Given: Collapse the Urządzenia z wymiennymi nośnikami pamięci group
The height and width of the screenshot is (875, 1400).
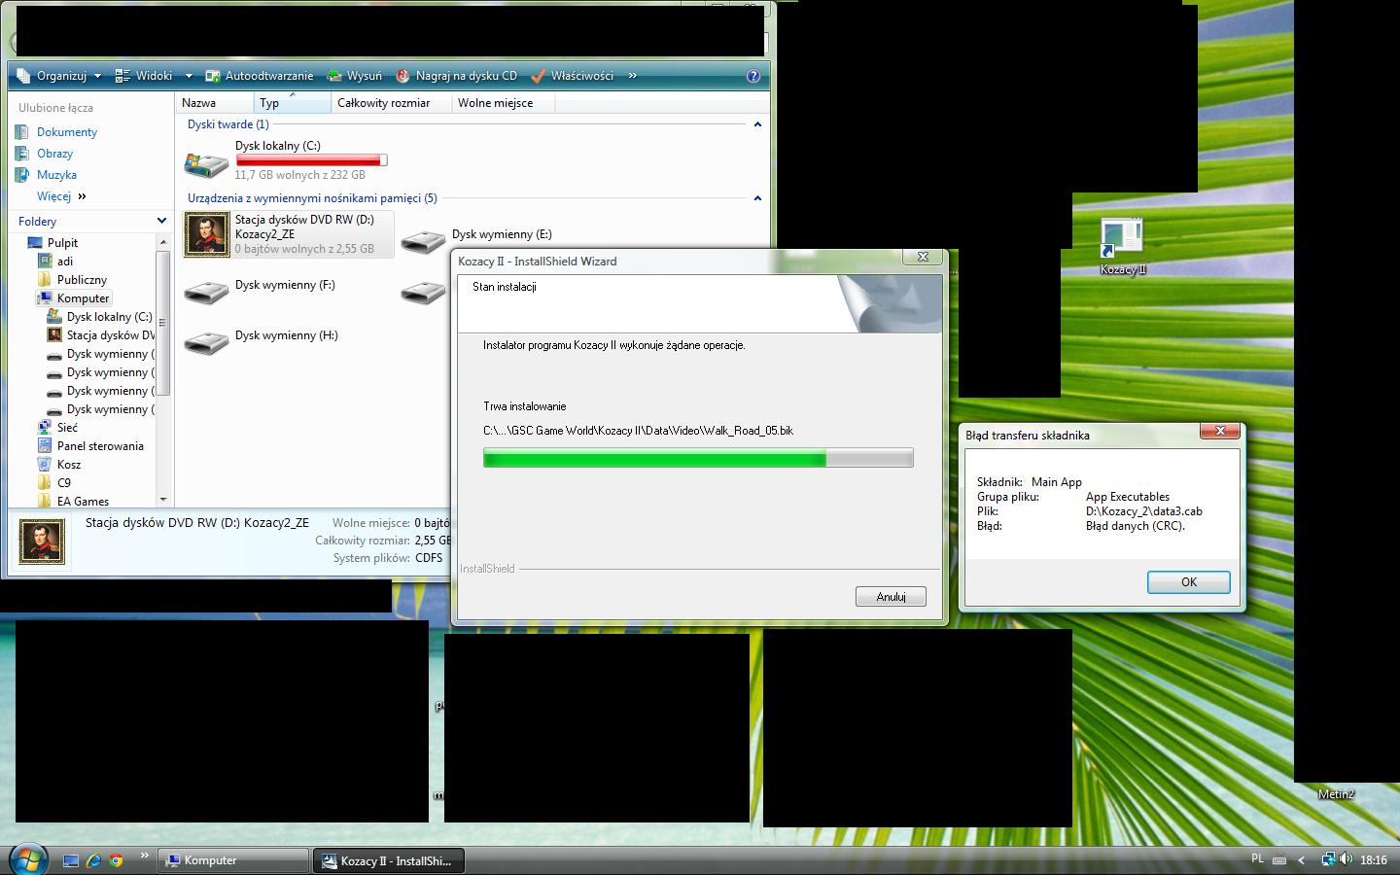Looking at the screenshot, I should point(757,198).
